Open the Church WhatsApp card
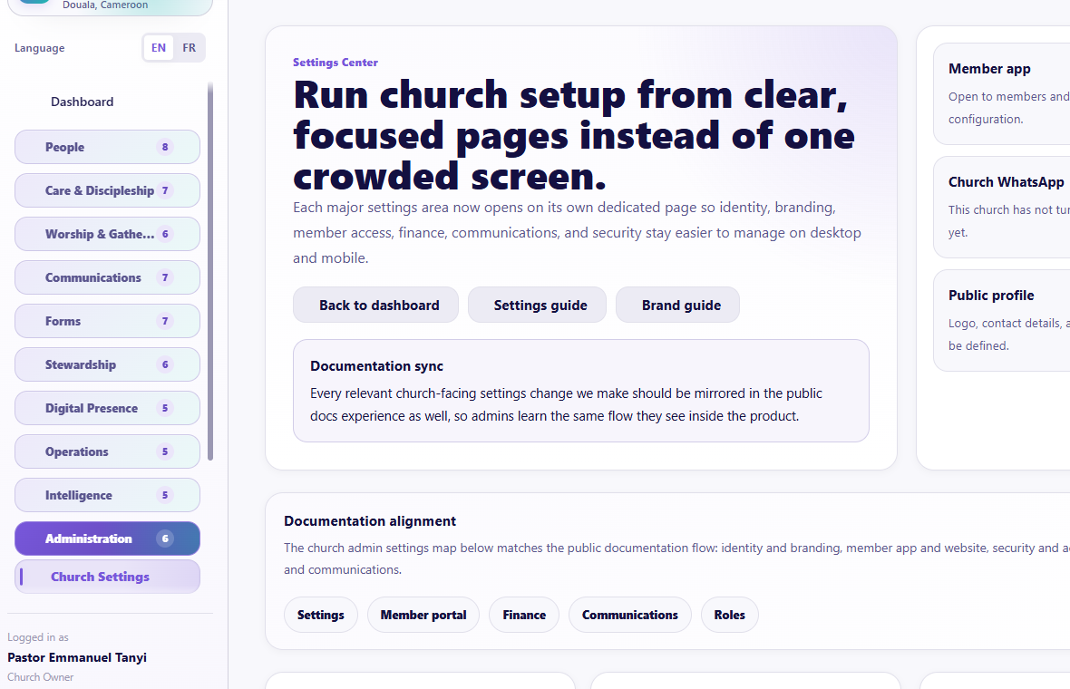Image resolution: width=1070 pixels, height=689 pixels. 1001,208
